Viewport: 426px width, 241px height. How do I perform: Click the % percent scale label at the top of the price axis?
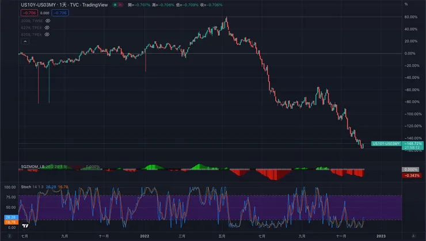click(x=406, y=5)
